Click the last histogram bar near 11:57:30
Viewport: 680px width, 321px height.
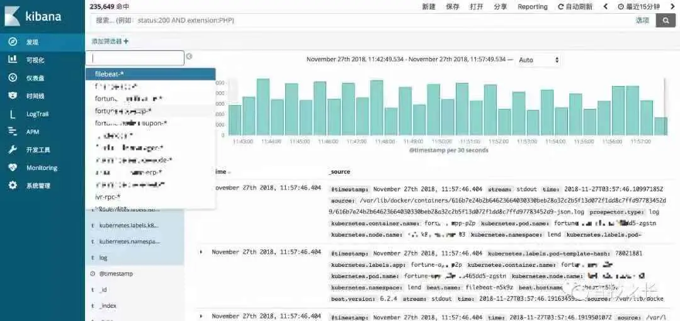pos(660,126)
